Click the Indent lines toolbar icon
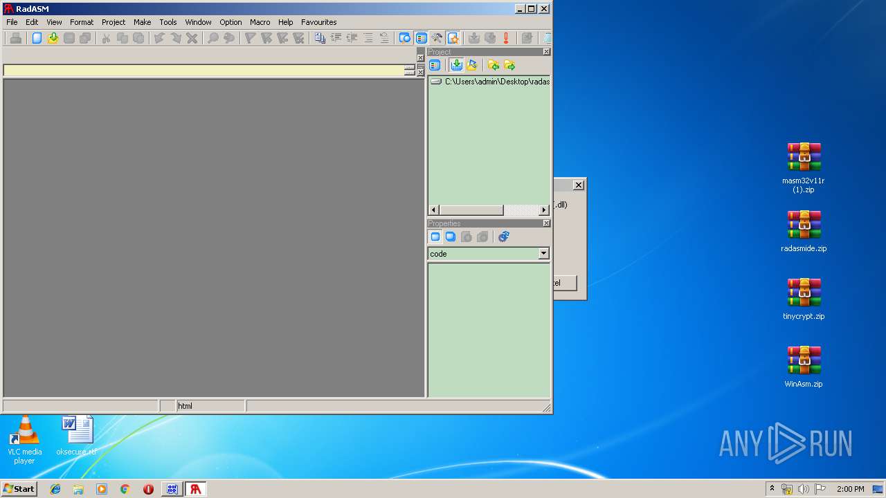Screen dimensions: 886x498 336,38
